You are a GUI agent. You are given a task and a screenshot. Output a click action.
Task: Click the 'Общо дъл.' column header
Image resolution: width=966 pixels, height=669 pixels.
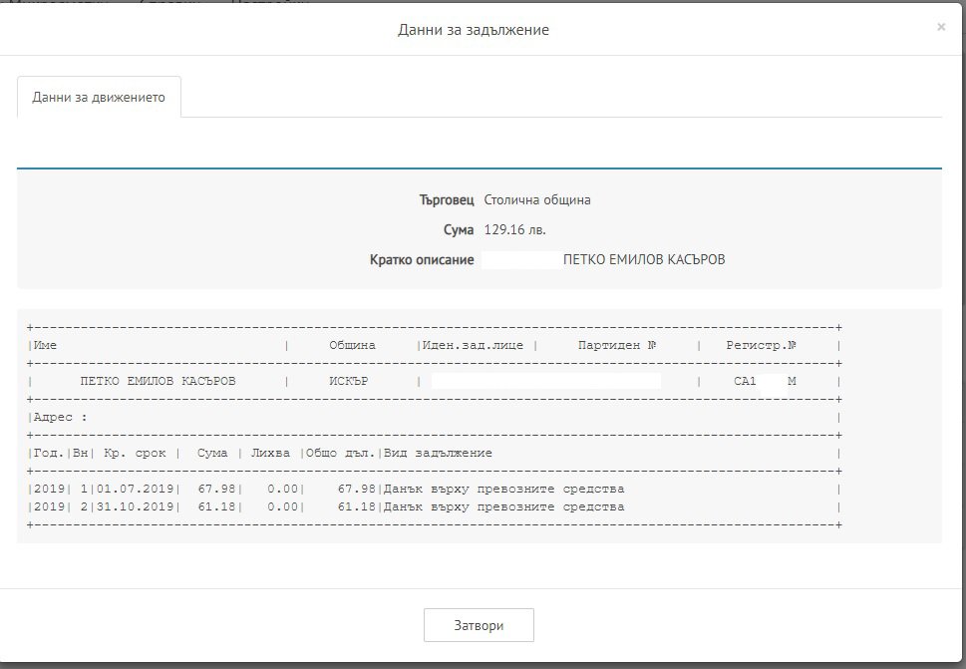pyautogui.click(x=341, y=453)
